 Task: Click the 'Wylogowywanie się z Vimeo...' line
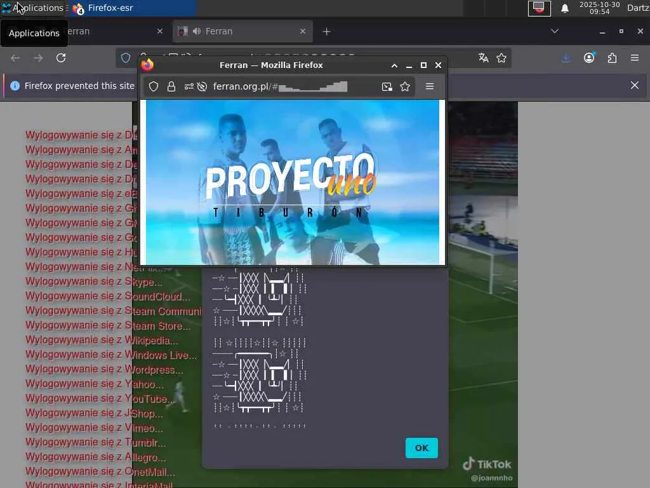(x=94, y=428)
